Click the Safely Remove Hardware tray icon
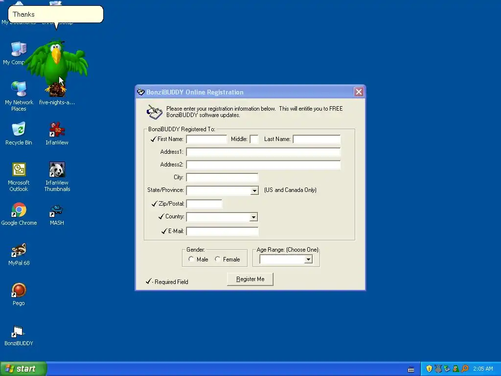 447,369
